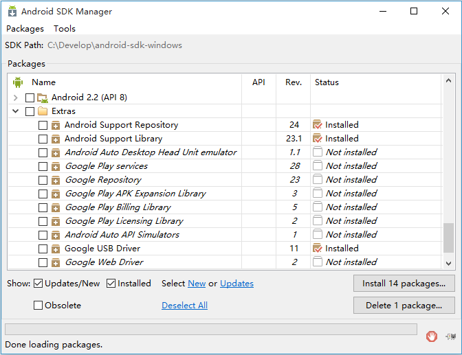Click the package list scrollbar up arrow
The image size is (462, 355).
pos(448,80)
